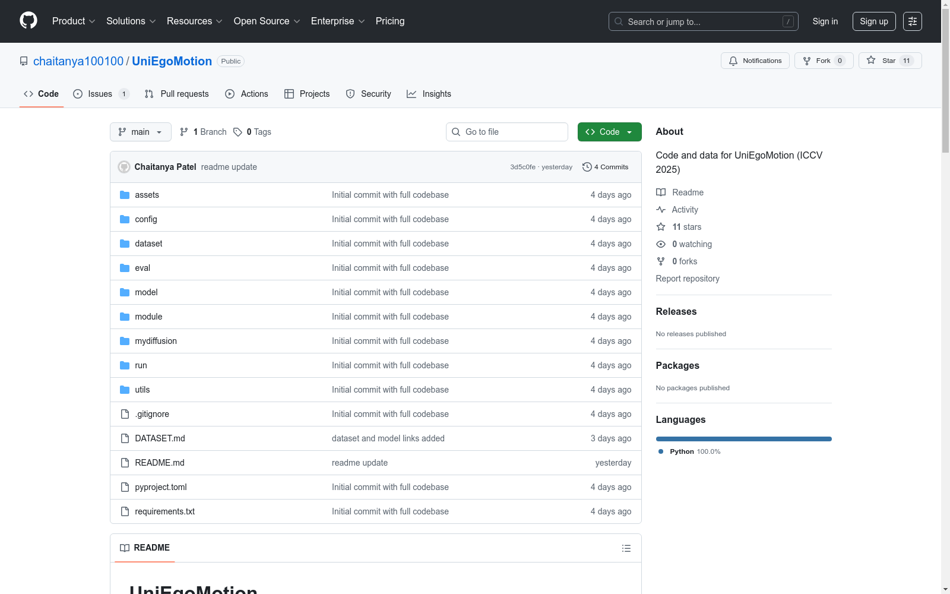Viewport: 950px width, 594px height.
Task: Open the README outline icon
Action: pyautogui.click(x=626, y=548)
